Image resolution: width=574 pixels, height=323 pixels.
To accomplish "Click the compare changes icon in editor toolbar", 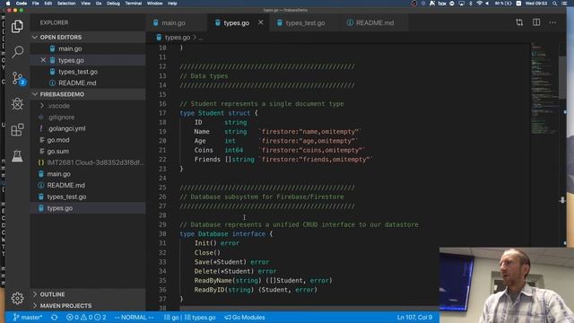I will pos(519,22).
